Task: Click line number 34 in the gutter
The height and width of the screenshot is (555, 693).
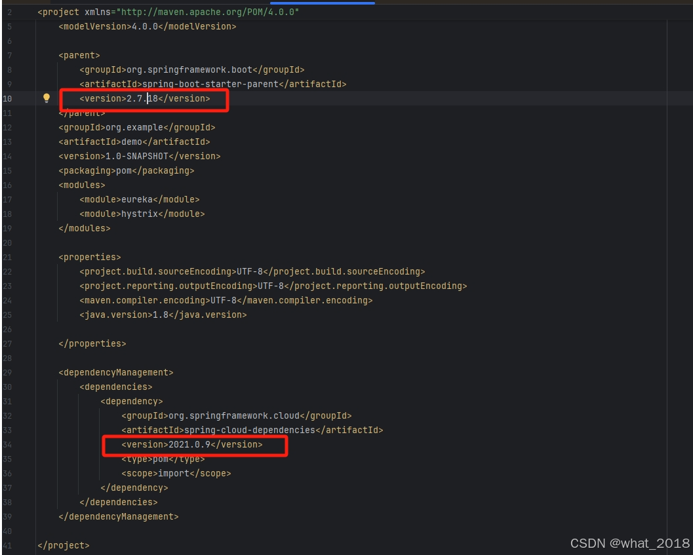Action: click(8, 444)
